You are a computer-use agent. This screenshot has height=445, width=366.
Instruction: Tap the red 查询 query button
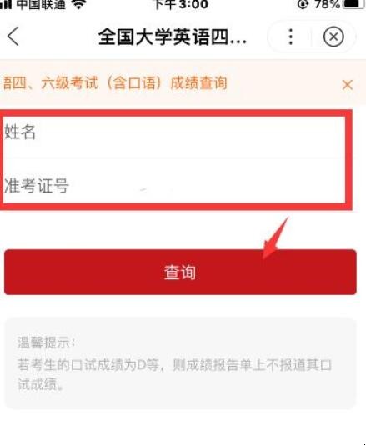click(180, 272)
